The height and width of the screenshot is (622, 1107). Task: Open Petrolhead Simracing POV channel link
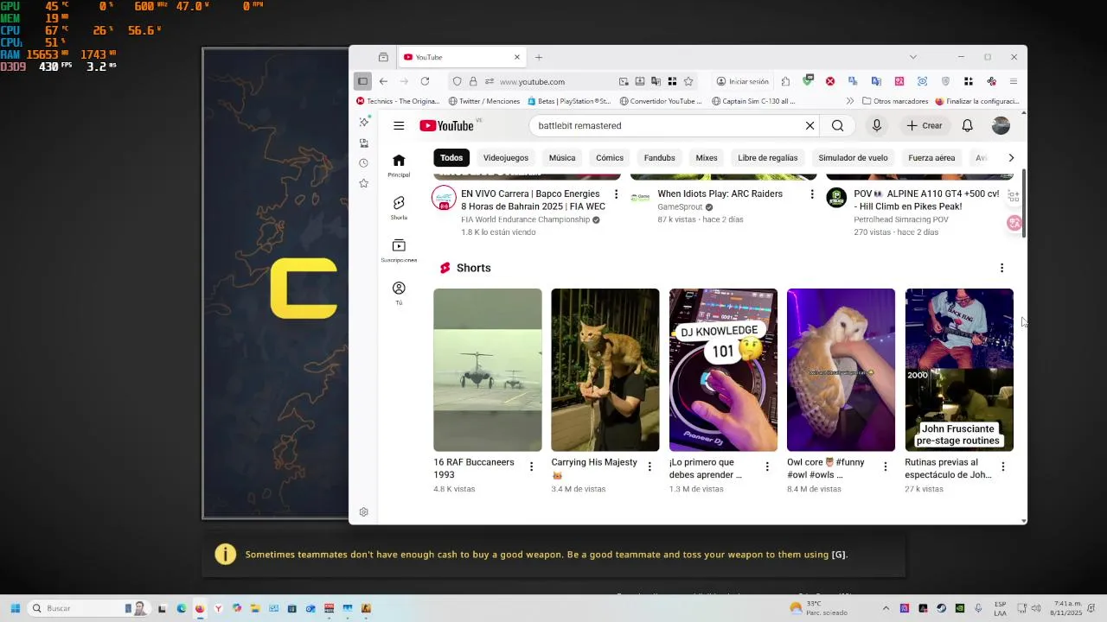(900, 219)
